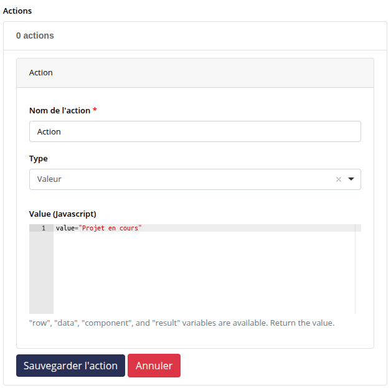Click the Actions section title
The height and width of the screenshot is (388, 391).
[x=17, y=11]
